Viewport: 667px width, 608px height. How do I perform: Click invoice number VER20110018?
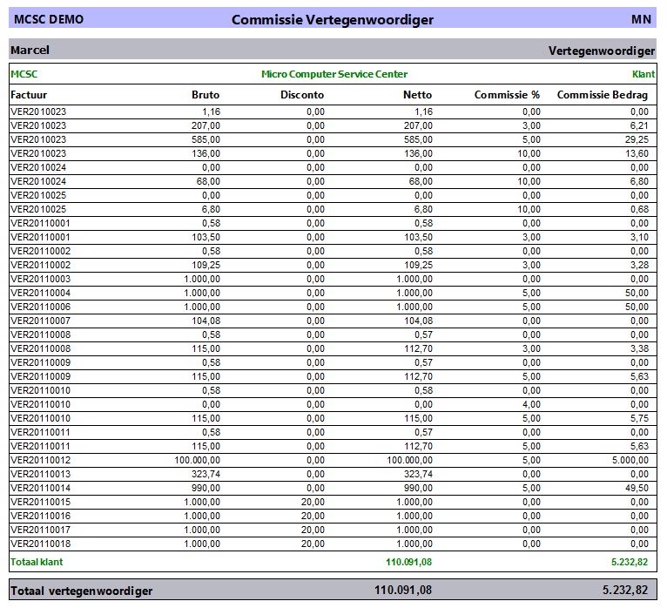(x=40, y=544)
